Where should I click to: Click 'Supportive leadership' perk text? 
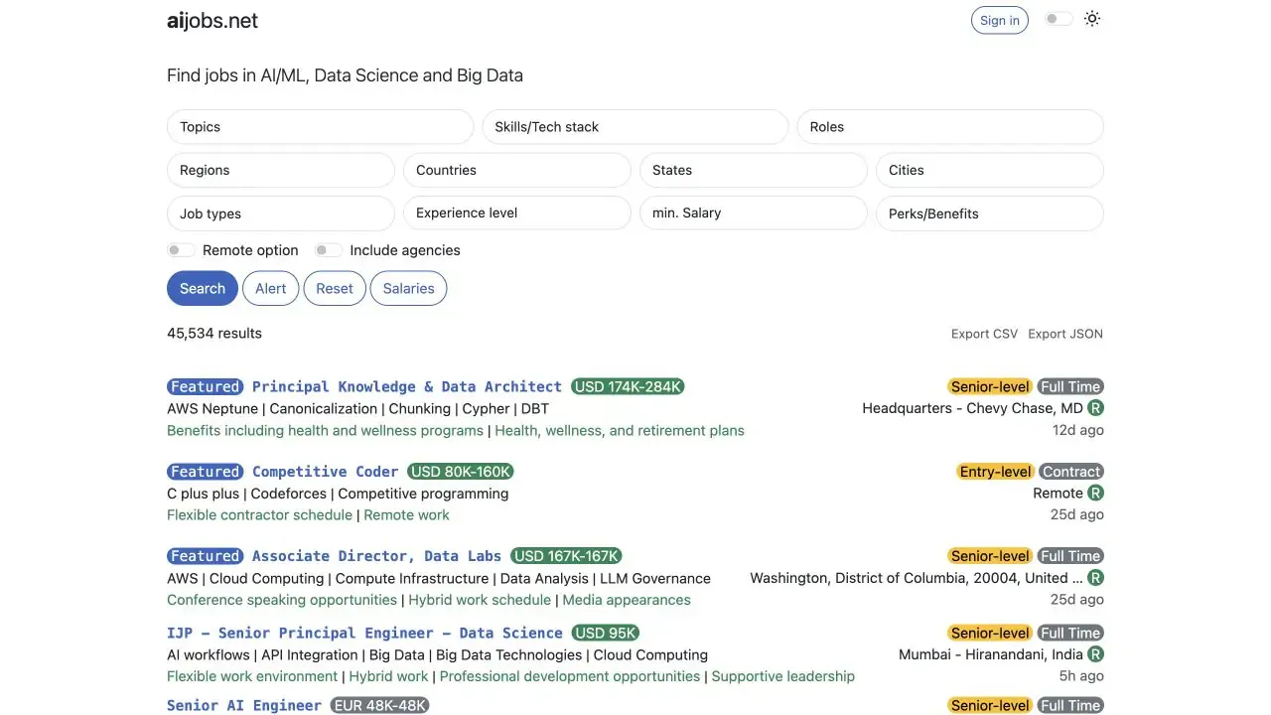[x=782, y=676]
